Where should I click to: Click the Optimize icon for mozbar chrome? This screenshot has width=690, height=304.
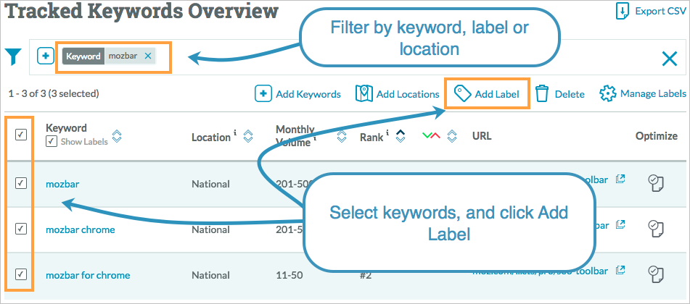coord(656,229)
